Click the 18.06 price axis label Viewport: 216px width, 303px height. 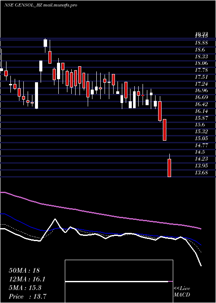tap(201, 63)
